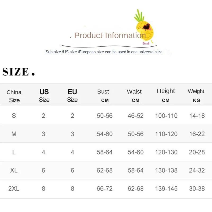212x212 pixels.
Task: Select the US Size column header
Action: (x=44, y=95)
